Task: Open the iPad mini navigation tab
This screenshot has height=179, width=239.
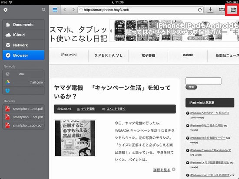Action: coord(69,55)
